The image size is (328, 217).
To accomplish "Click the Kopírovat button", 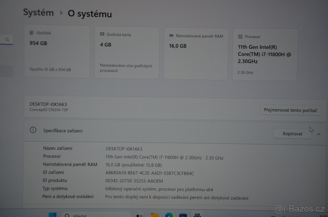I will pos(292,134).
